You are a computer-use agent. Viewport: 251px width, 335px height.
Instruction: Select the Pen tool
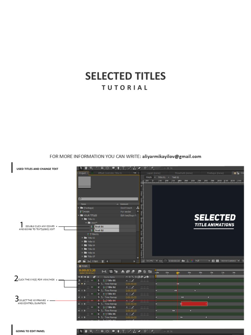118,168
